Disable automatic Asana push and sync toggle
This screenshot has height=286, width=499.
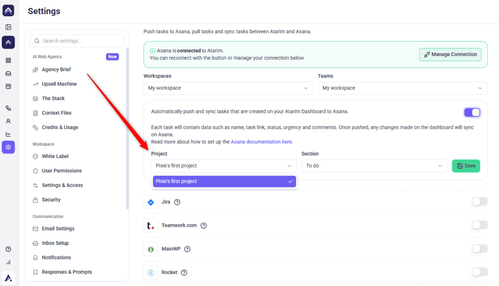point(472,112)
